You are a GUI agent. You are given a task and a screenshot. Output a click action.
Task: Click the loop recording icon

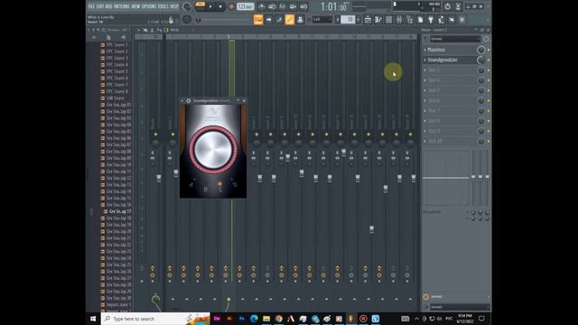(303, 6)
